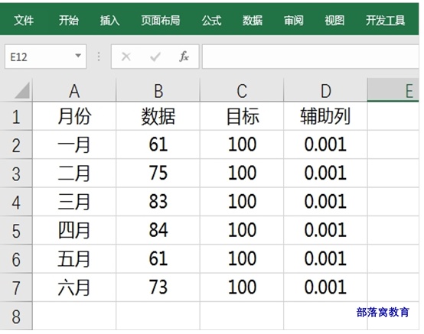Click the 目标 header cell
The image size is (424, 334).
point(242,116)
